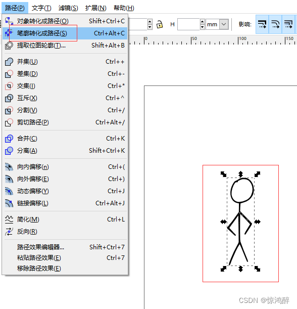
Task: Select 链接偏移(L) linked offset
Action: [x=65, y=203]
